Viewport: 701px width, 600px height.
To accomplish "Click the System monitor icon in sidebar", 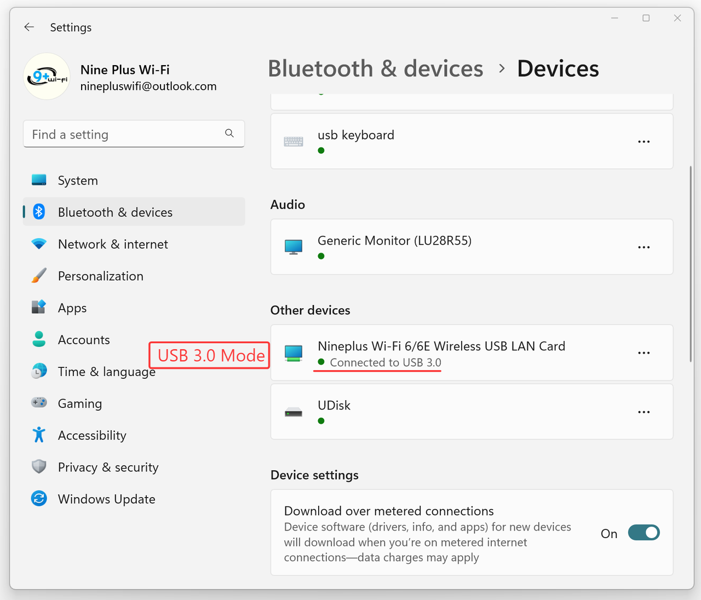I will pos(39,180).
